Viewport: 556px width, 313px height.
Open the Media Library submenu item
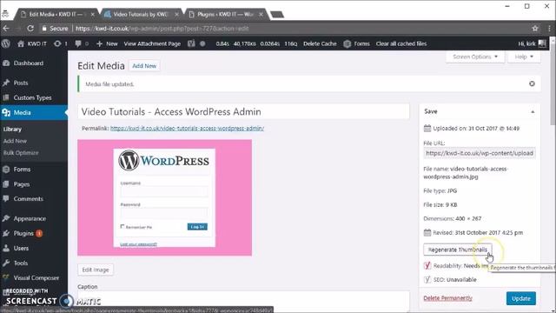click(12, 130)
